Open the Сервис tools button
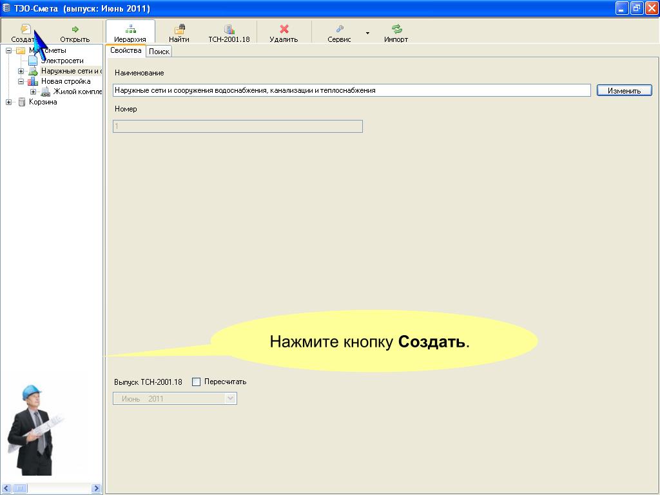The image size is (660, 495). click(339, 33)
